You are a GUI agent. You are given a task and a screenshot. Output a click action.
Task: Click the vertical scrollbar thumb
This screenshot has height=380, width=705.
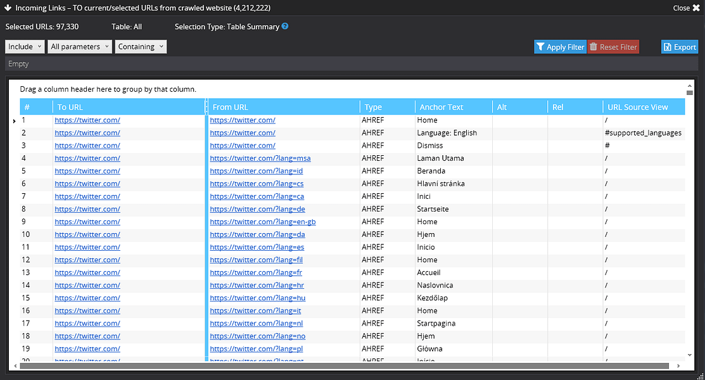click(x=690, y=92)
